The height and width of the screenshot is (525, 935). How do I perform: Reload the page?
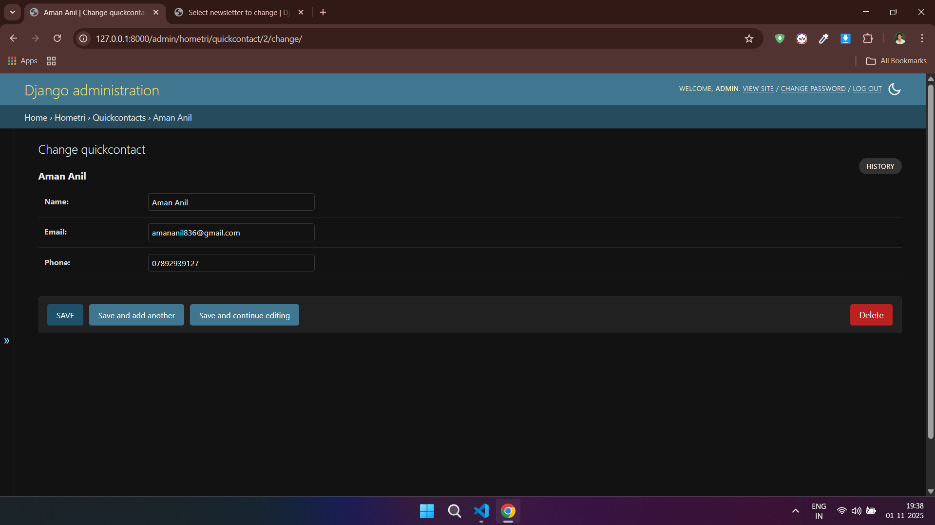(57, 38)
